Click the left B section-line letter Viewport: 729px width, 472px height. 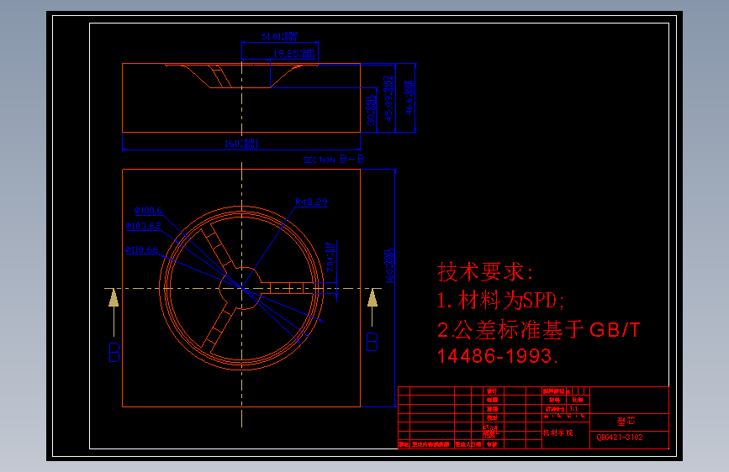(x=114, y=353)
